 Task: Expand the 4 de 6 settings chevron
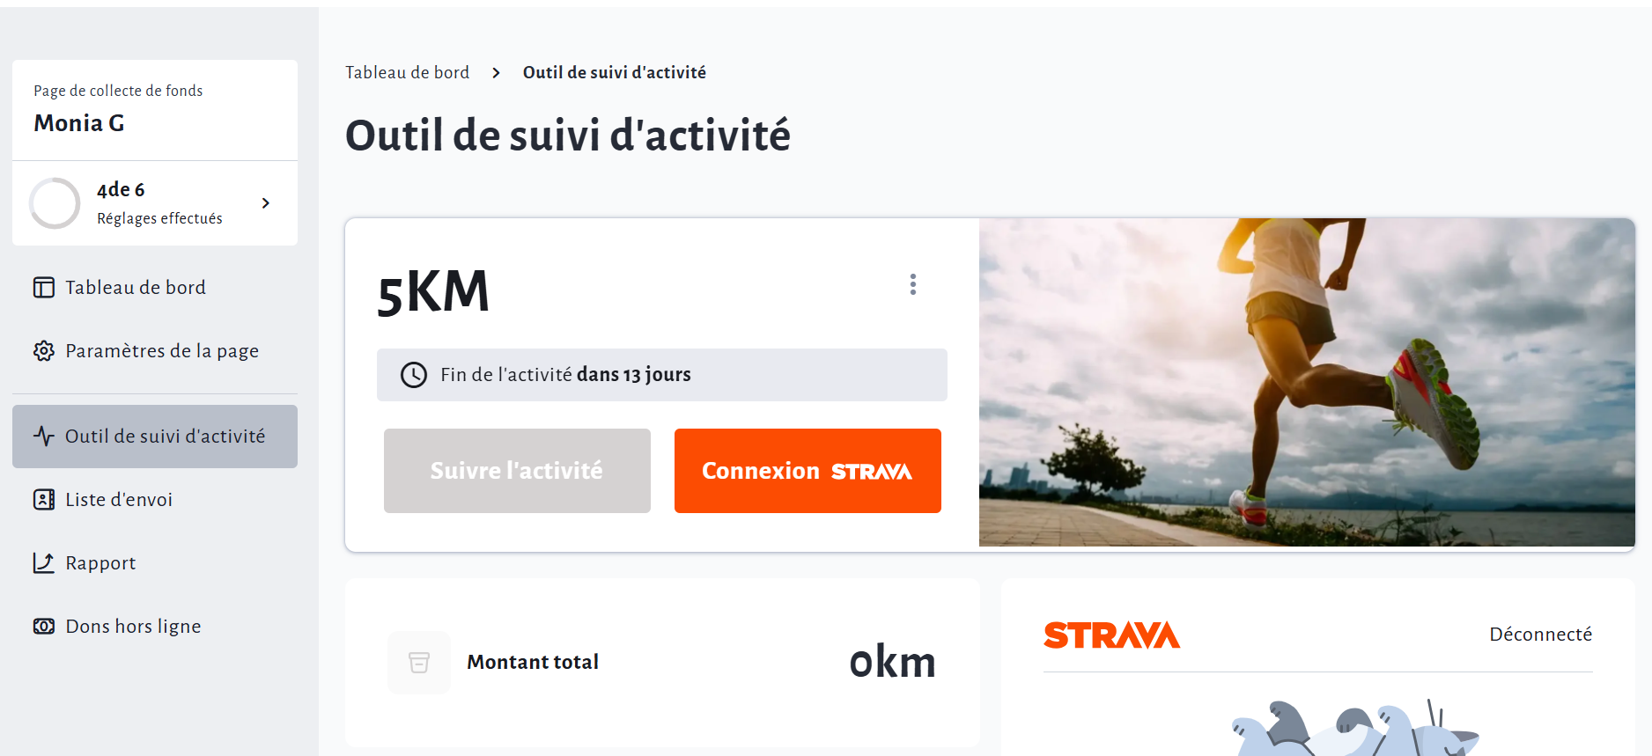click(x=266, y=203)
